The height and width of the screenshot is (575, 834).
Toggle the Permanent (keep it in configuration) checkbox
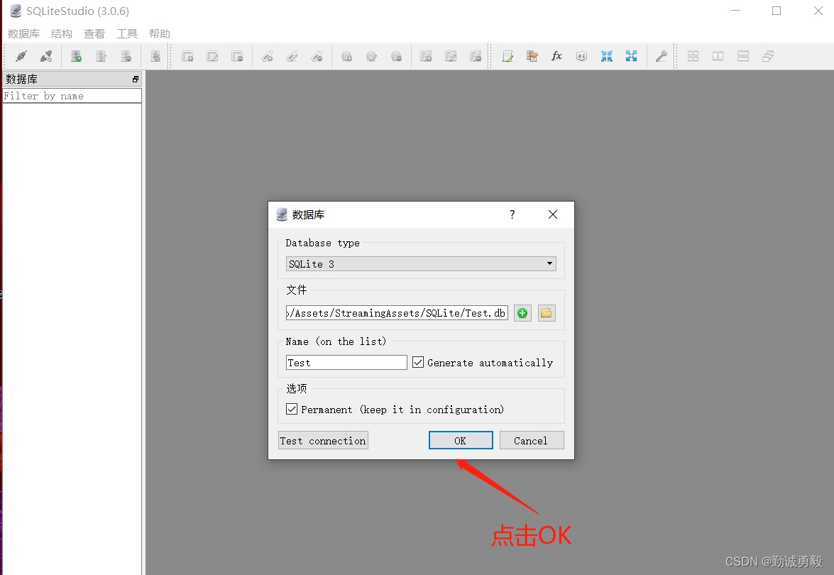pyautogui.click(x=292, y=409)
